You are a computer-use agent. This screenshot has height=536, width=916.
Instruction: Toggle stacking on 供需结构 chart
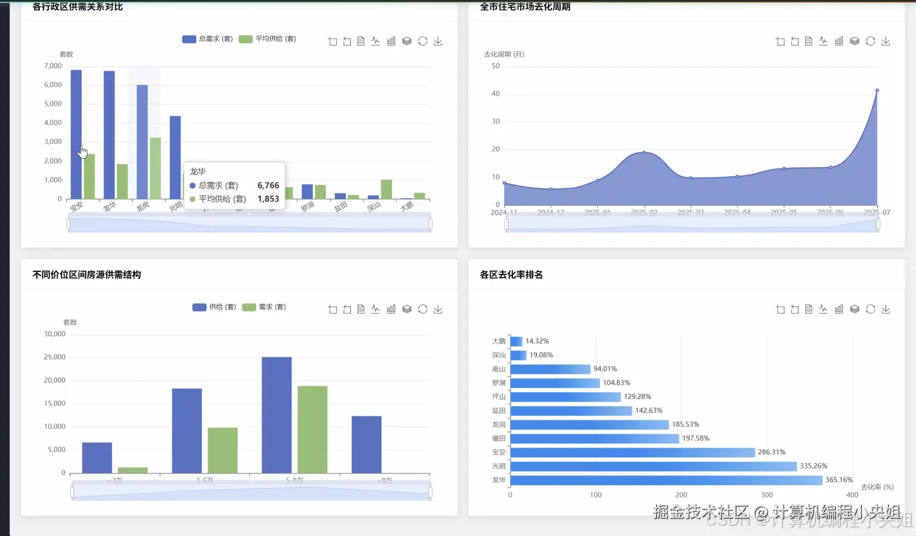click(x=406, y=309)
